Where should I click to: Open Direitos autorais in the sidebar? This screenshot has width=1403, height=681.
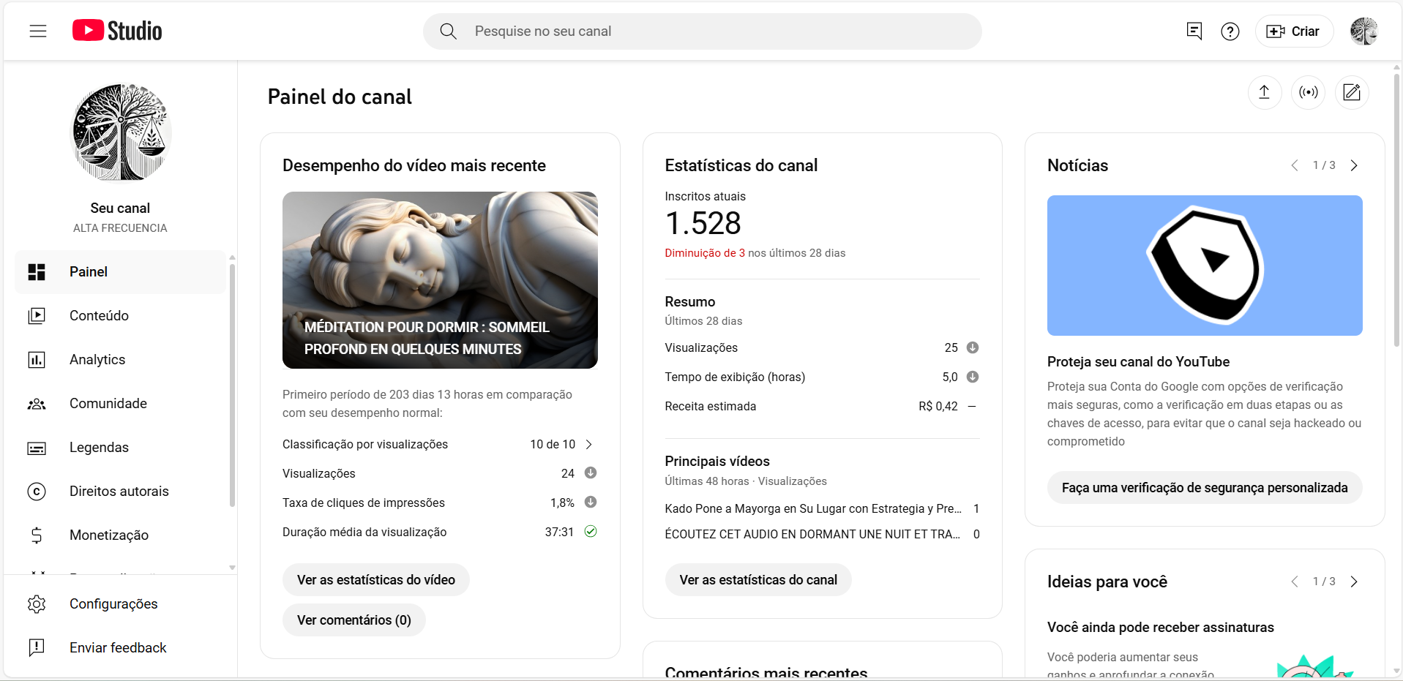pyautogui.click(x=121, y=492)
